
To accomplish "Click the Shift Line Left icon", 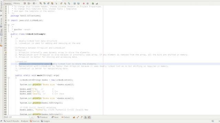I will click(x=75, y=3).
